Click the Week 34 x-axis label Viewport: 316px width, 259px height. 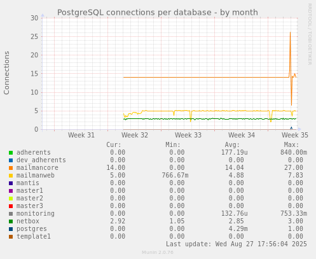coord(242,135)
